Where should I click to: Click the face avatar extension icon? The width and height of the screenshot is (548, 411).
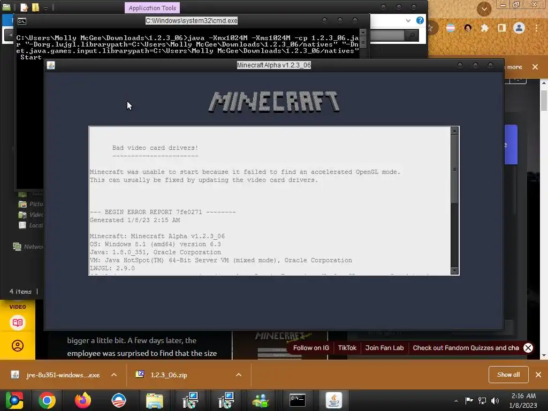point(468,28)
